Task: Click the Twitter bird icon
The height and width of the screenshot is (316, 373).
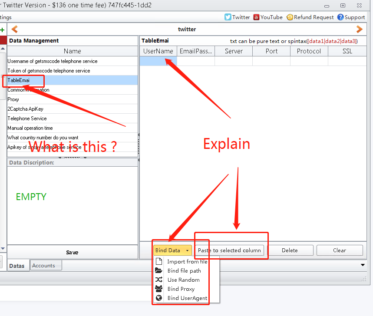Action: click(x=228, y=17)
